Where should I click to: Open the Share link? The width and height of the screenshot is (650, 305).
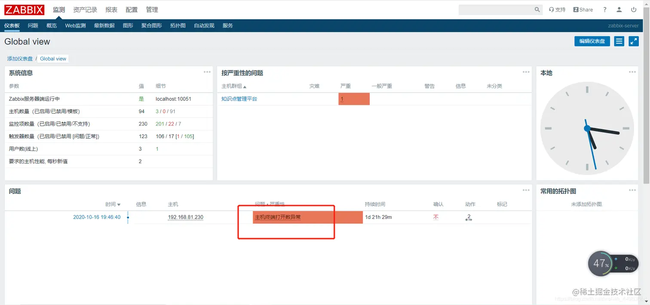click(x=583, y=9)
